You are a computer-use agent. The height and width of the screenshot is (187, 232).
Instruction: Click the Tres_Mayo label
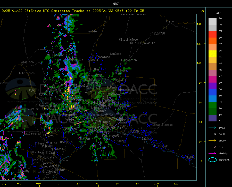(x=93, y=69)
